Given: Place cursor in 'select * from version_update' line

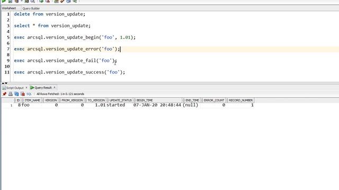Looking at the screenshot, I should click(x=52, y=26).
